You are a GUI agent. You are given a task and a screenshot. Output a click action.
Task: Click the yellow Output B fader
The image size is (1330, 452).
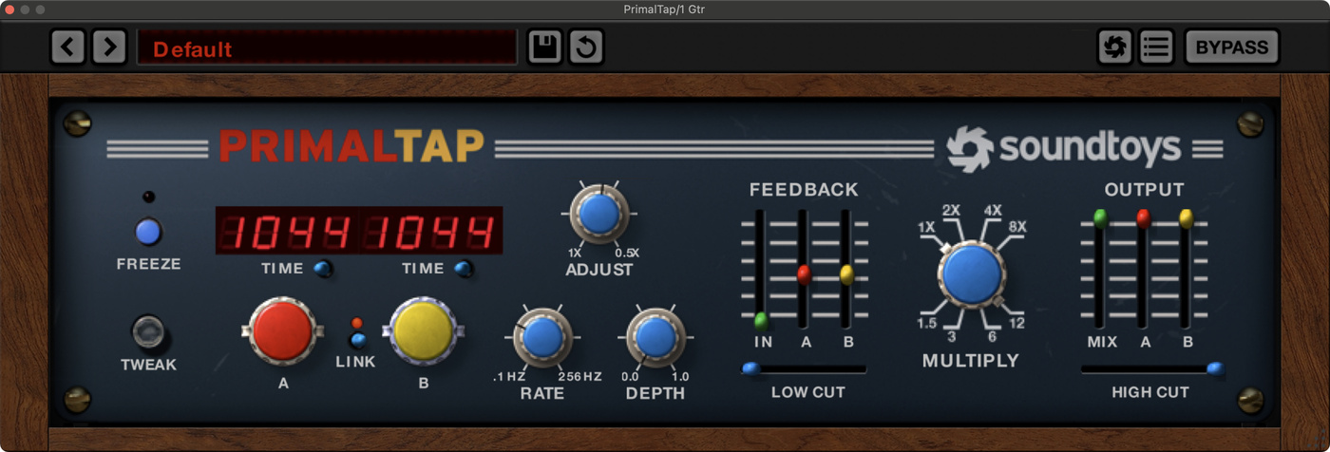(1187, 218)
